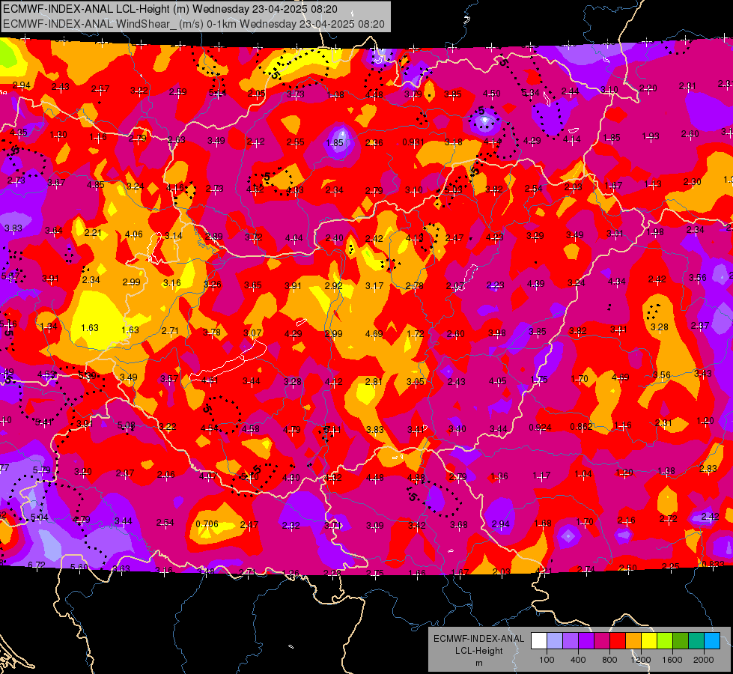Viewport: 733px width, 674px height.
Task: Click the WindShear 0-1km title line
Action: (x=193, y=24)
